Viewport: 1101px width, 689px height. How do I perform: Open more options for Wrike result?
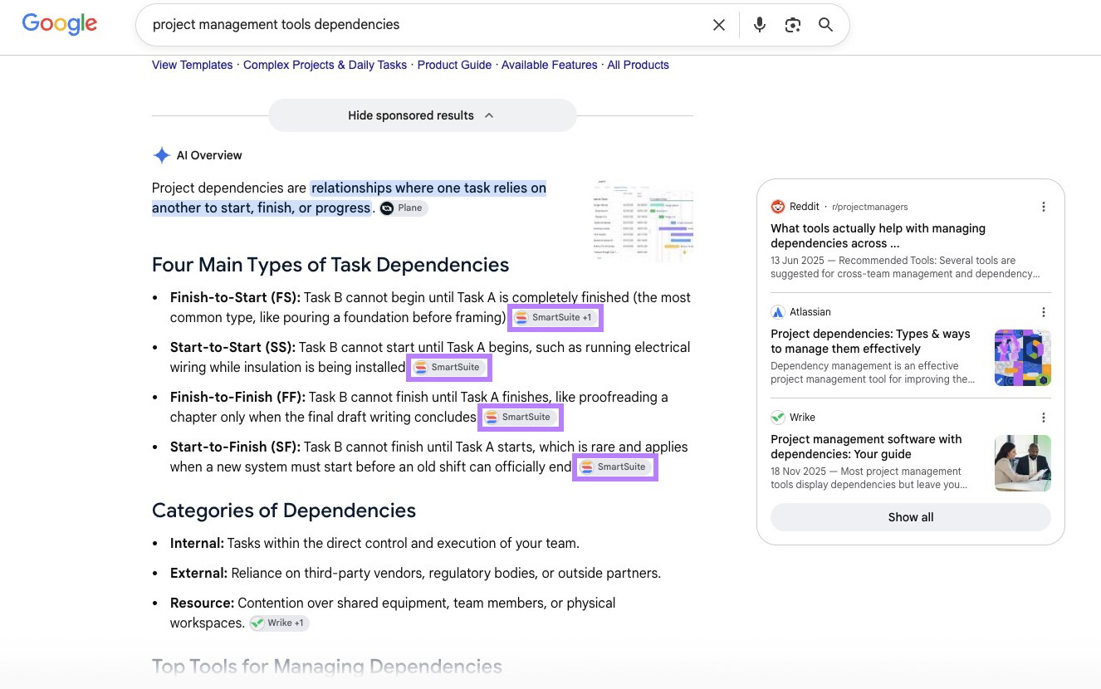click(x=1044, y=418)
